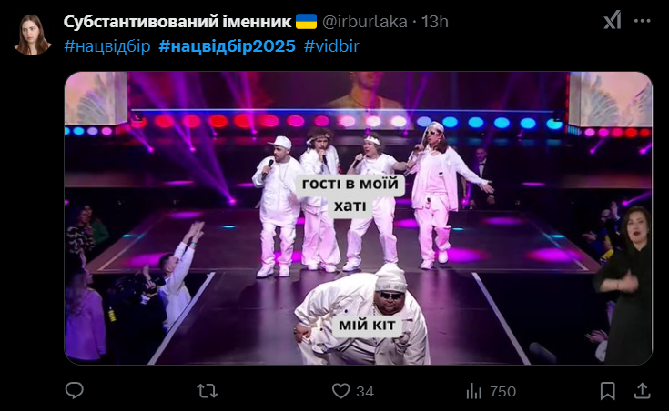This screenshot has width=669, height=411.
Task: Click the мій кіт caption on the image
Action: [x=368, y=325]
